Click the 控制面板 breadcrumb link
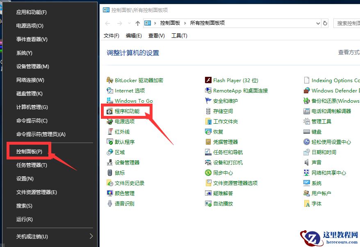Viewport: 360px width, 247px height. point(170,23)
